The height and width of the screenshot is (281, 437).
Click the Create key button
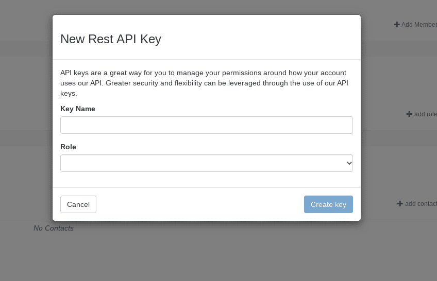(x=328, y=204)
